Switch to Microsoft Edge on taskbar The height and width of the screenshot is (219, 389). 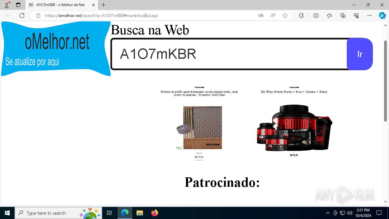tap(125, 213)
